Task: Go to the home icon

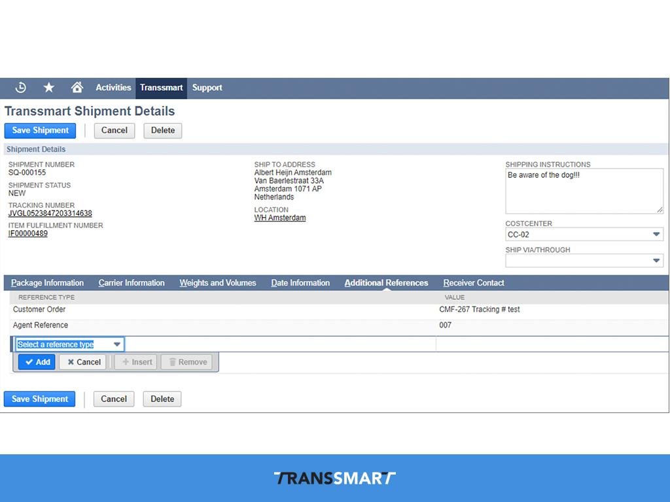Action: tap(77, 87)
